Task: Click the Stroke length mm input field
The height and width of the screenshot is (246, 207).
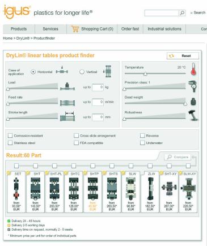Action: point(98,117)
